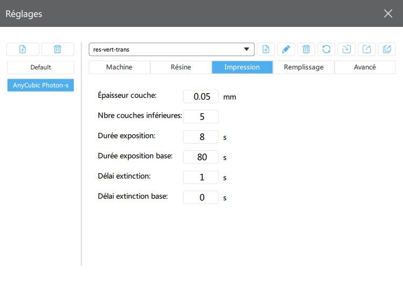
Task: Select the Impression tab
Action: pyautogui.click(x=242, y=67)
